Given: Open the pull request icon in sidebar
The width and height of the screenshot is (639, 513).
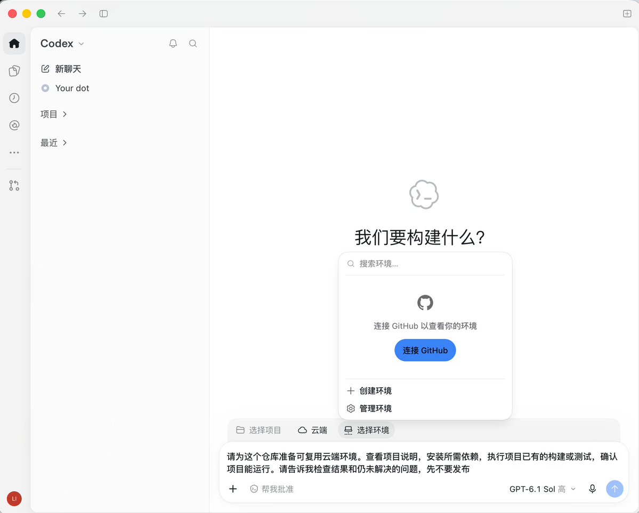Looking at the screenshot, I should (x=14, y=185).
